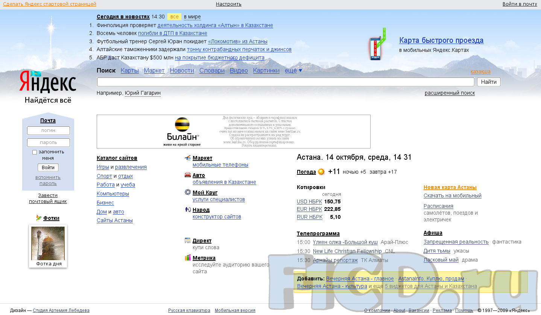Switch news filter to в мире
Image resolution: width=541 pixels, height=315 pixels.
tap(192, 17)
